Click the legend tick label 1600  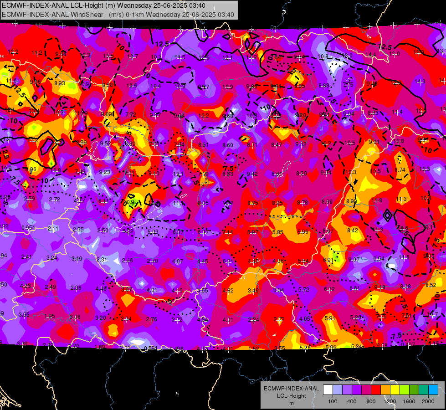pyautogui.click(x=409, y=401)
